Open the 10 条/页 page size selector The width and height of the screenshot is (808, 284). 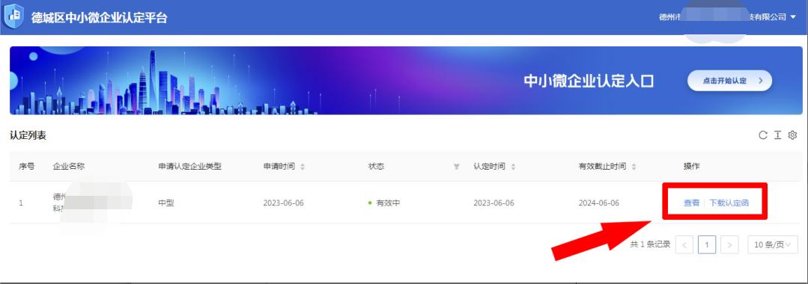click(773, 245)
